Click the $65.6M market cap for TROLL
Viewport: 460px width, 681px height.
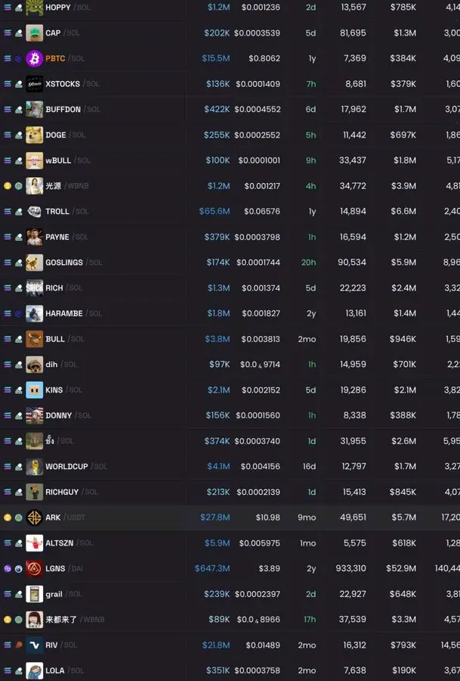pyautogui.click(x=215, y=212)
